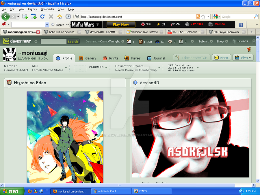Open the Bookmarks menu
260x195 pixels.
[x=47, y=9]
